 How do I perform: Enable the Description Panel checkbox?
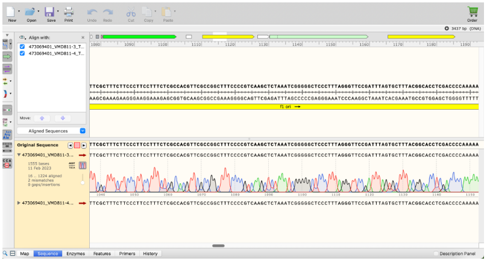coord(436,254)
